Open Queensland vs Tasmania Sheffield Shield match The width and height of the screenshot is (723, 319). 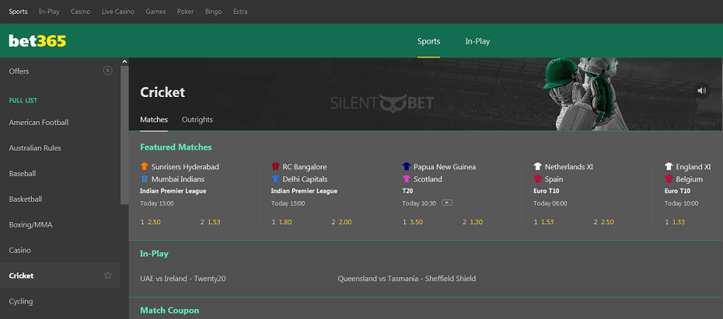click(x=407, y=279)
